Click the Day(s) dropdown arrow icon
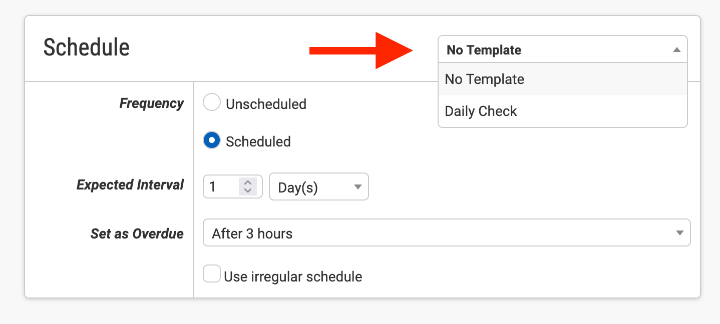This screenshot has width=720, height=324. (x=357, y=187)
